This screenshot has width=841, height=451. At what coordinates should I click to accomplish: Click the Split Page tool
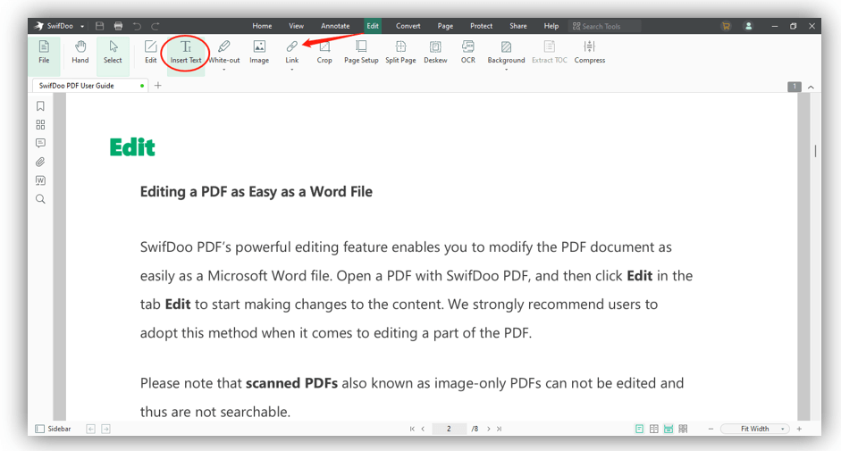click(x=400, y=53)
